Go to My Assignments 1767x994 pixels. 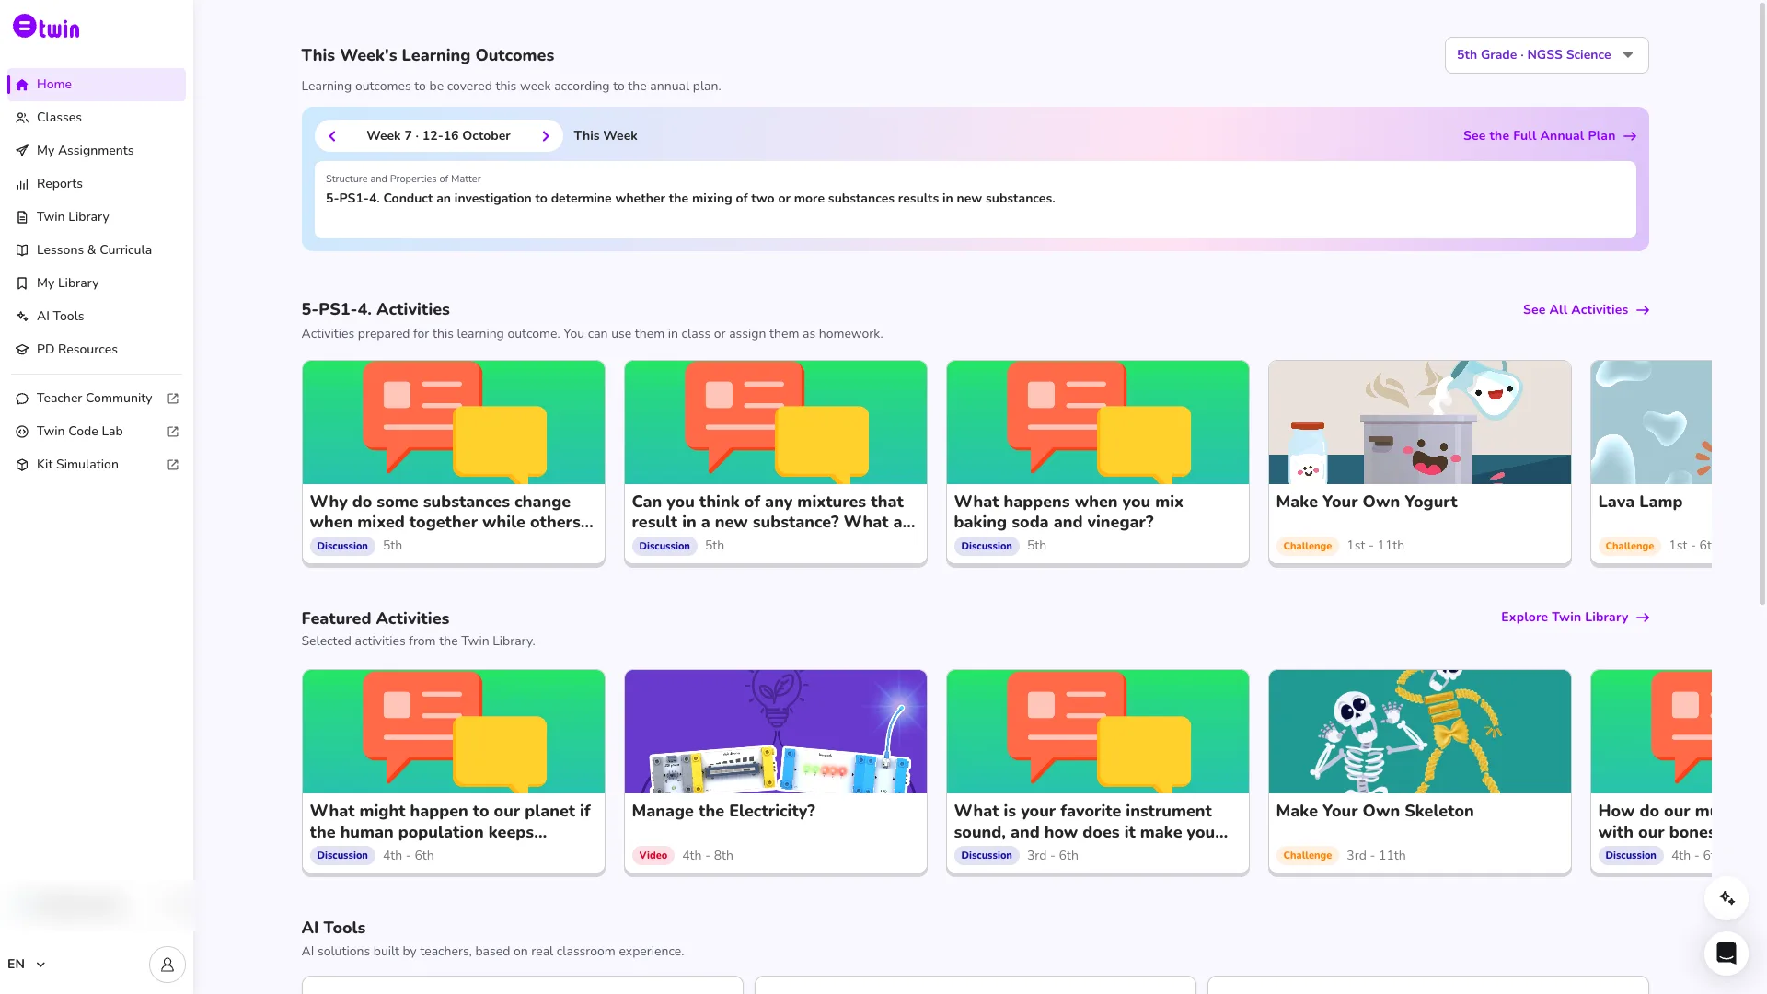97,151
